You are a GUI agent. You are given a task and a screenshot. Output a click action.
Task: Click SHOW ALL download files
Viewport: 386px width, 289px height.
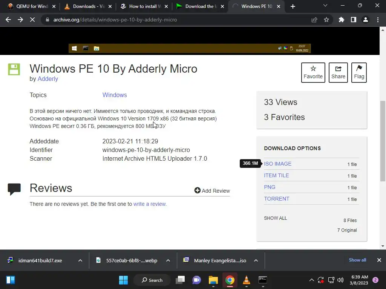[276, 218]
